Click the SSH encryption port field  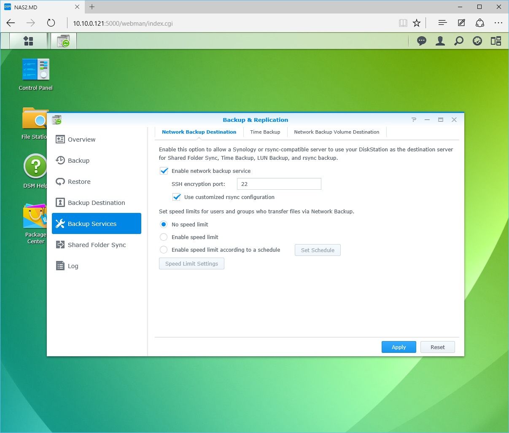[x=279, y=184]
